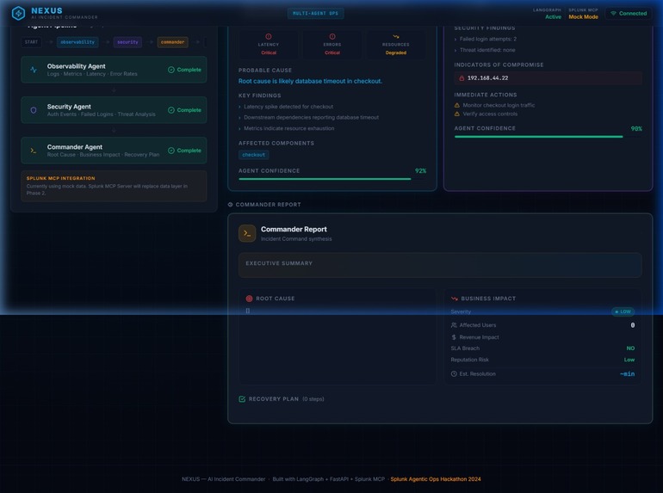This screenshot has height=493, width=663.
Task: Click the MULTI-AGENT OPS badge
Action: click(315, 14)
